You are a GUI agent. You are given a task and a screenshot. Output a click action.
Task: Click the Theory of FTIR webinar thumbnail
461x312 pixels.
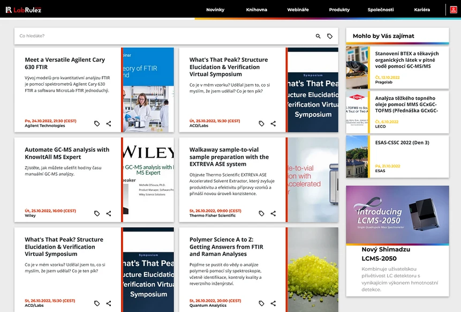[148, 90]
